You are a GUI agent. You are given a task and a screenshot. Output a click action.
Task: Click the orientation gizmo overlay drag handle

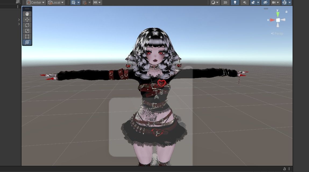(266, 9)
